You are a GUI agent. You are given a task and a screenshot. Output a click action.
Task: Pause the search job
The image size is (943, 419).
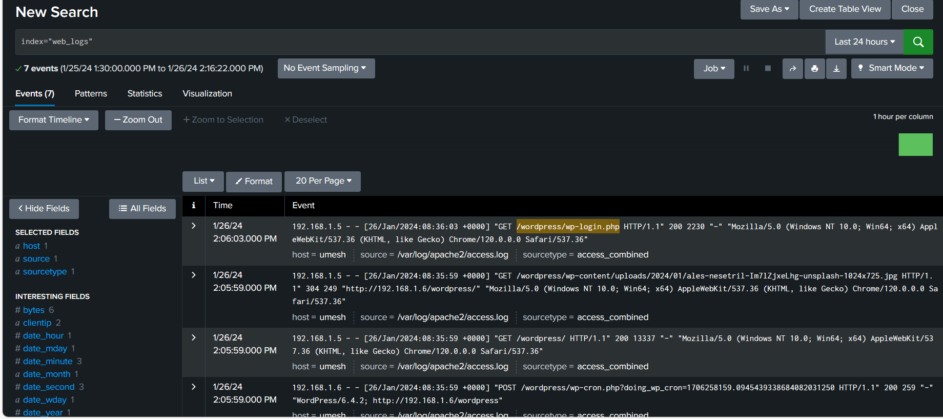746,68
